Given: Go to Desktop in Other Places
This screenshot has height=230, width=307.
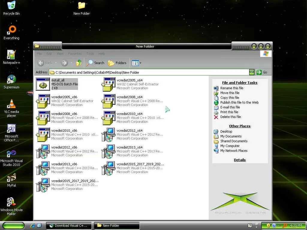Looking at the screenshot, I should pyautogui.click(x=226, y=131).
